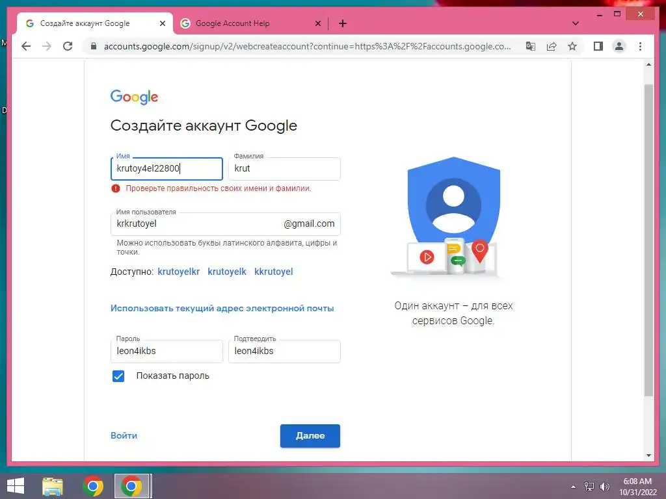Choose suggested username krutoyelkr

pos(178,272)
